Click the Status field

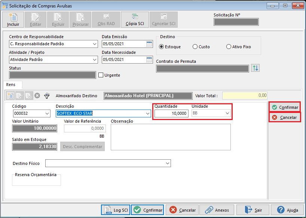point(52,75)
